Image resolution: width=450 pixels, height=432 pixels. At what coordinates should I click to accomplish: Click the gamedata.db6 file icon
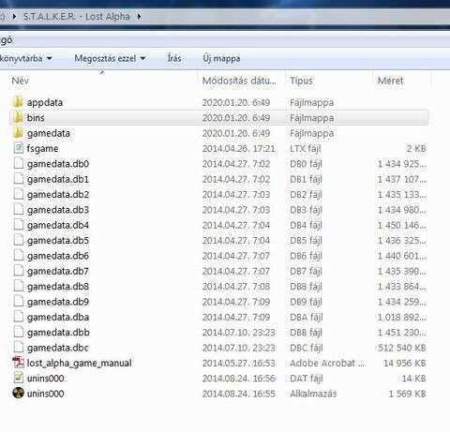[19, 255]
